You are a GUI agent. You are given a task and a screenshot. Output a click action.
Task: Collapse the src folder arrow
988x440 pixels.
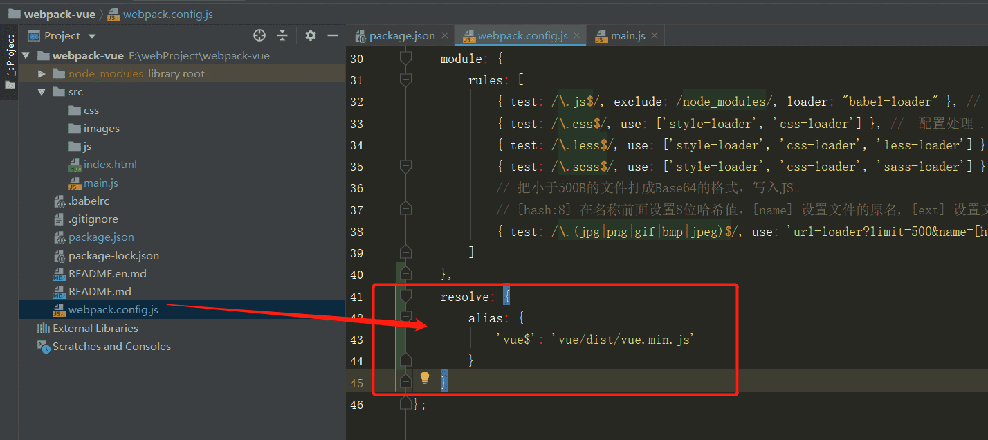tap(42, 92)
